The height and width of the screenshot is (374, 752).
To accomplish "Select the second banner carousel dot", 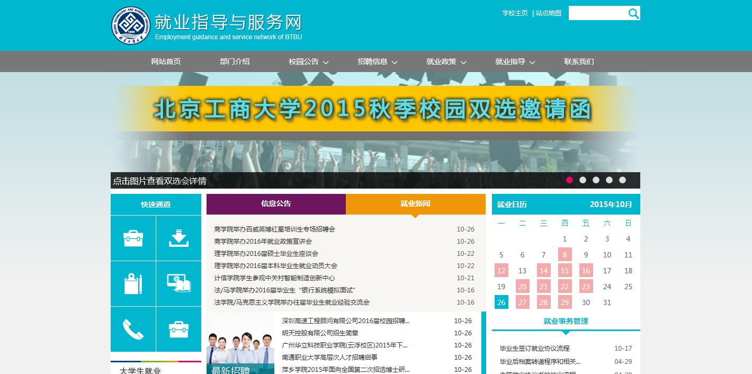I will tap(583, 180).
